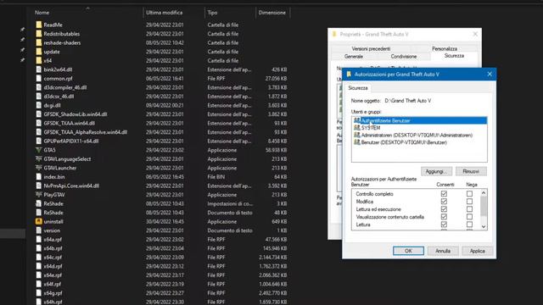This screenshot has width=543, height=305.
Task: Select the GTA5 application icon
Action: coord(39,150)
